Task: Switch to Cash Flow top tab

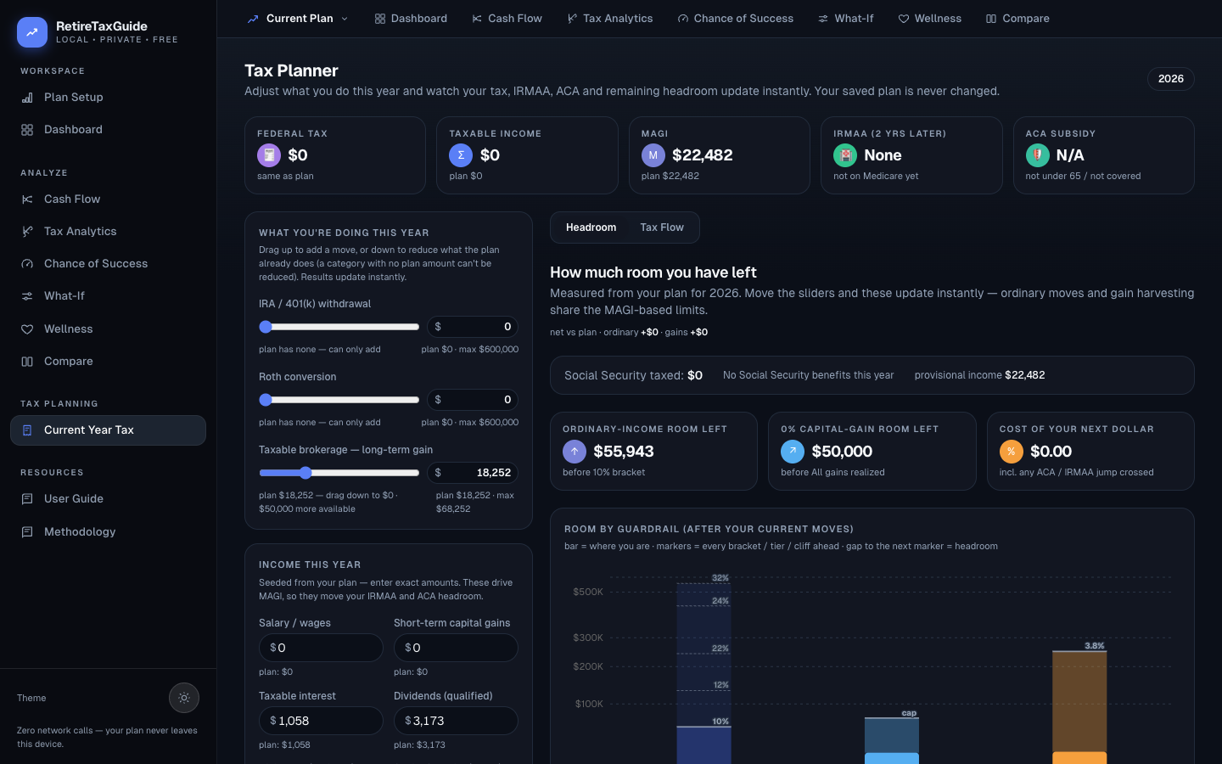Action: tap(507, 18)
